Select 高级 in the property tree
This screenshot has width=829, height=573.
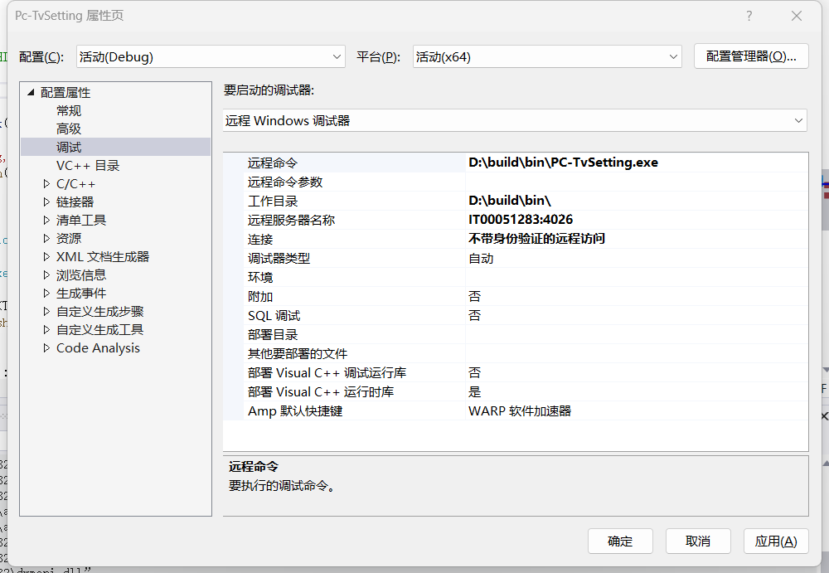69,129
